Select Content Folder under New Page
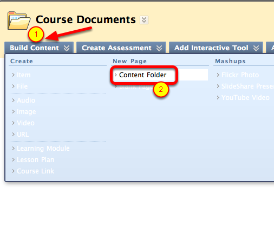 (143, 75)
